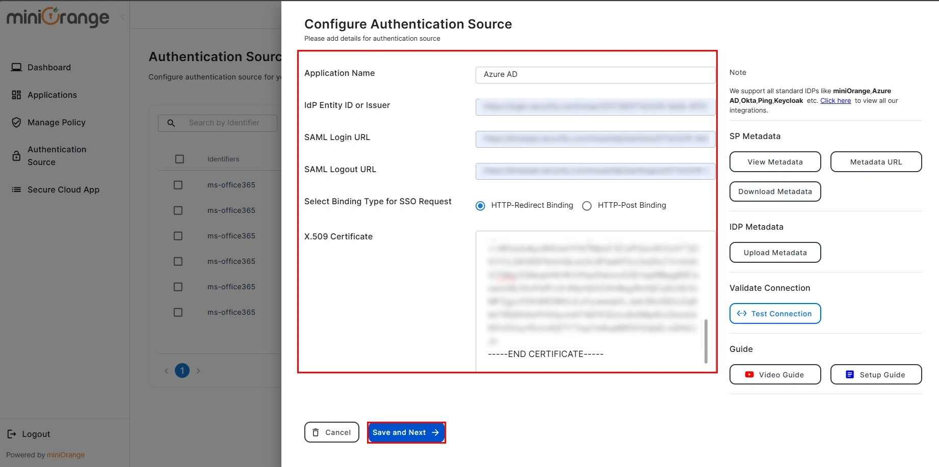This screenshot has height=467, width=939.
Task: Click the Applications grid icon
Action: [x=16, y=95]
